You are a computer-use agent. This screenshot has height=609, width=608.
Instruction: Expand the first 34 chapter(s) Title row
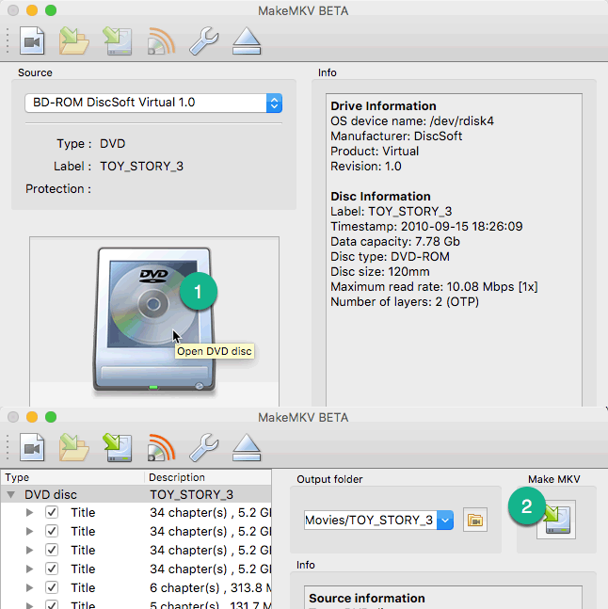pos(29,513)
